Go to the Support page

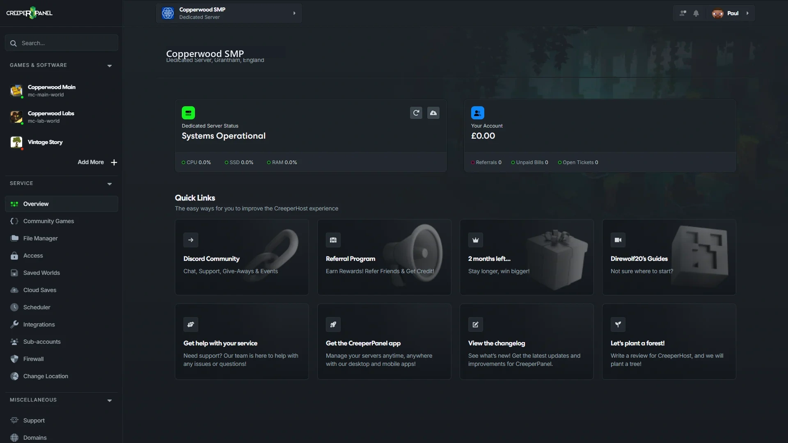pyautogui.click(x=62, y=420)
